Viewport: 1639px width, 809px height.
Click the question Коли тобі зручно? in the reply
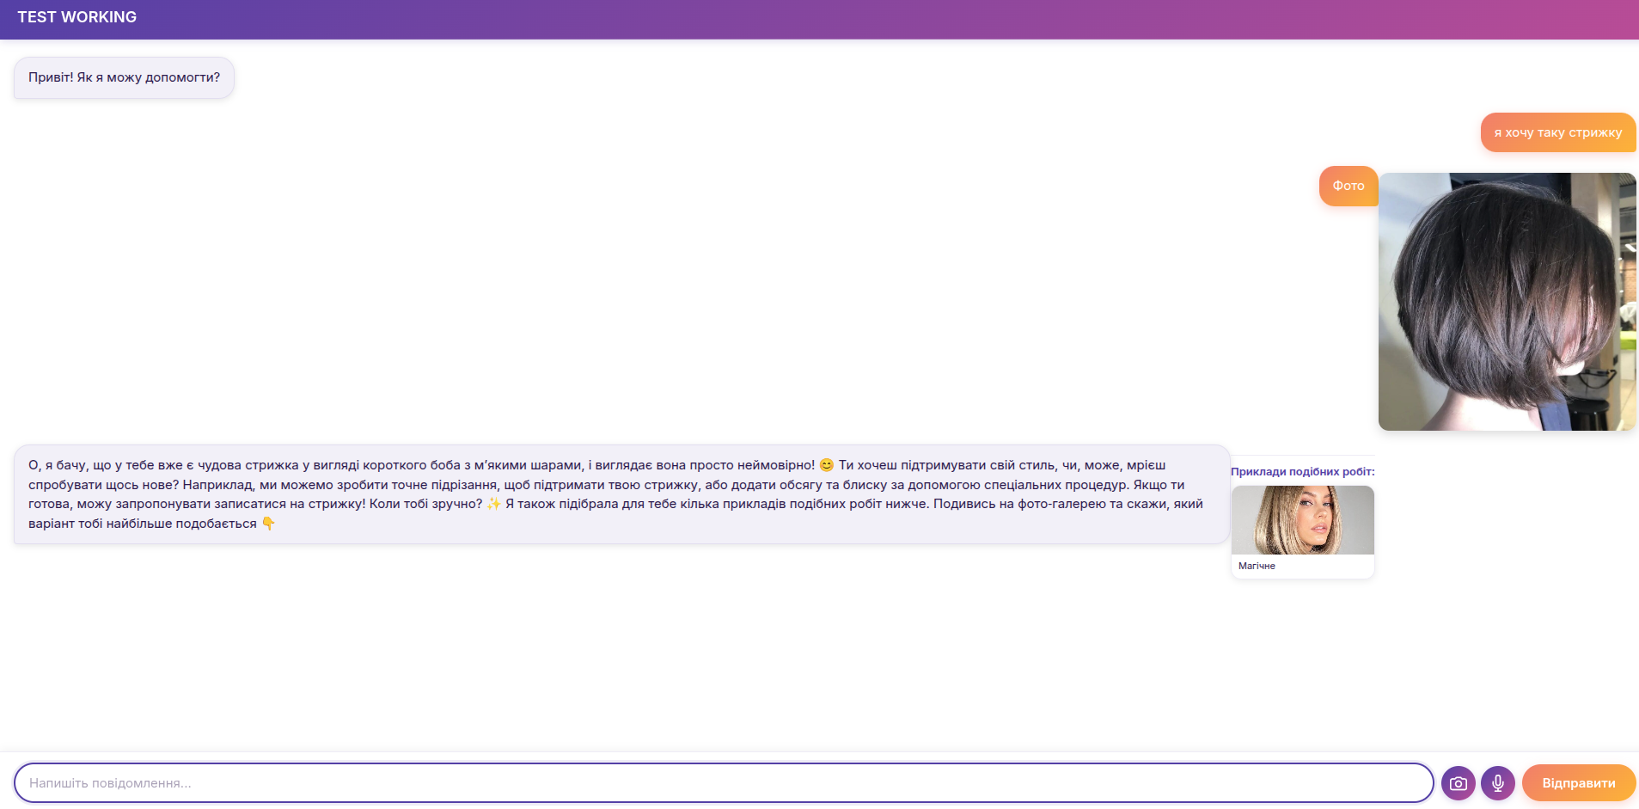425,504
